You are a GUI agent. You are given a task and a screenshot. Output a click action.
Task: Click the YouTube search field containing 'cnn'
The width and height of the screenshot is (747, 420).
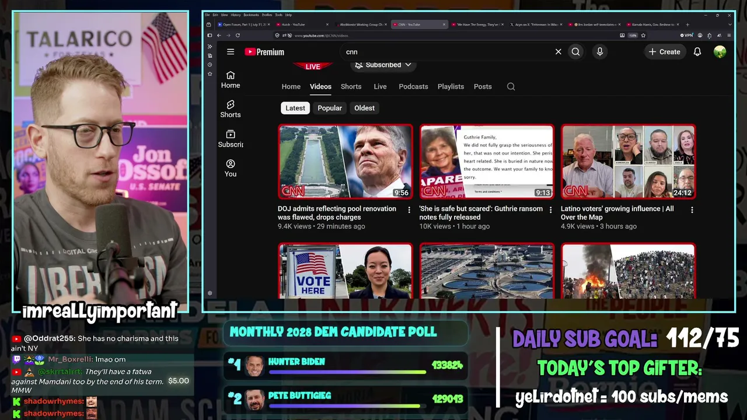(x=446, y=52)
